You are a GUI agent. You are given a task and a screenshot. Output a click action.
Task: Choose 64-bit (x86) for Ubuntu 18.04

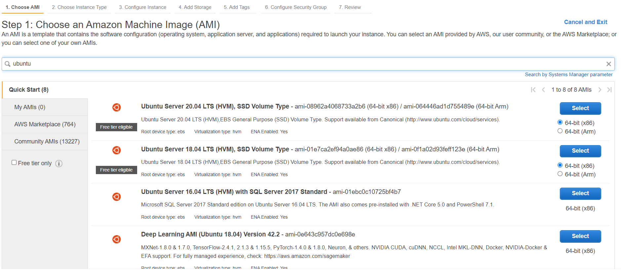pyautogui.click(x=560, y=165)
